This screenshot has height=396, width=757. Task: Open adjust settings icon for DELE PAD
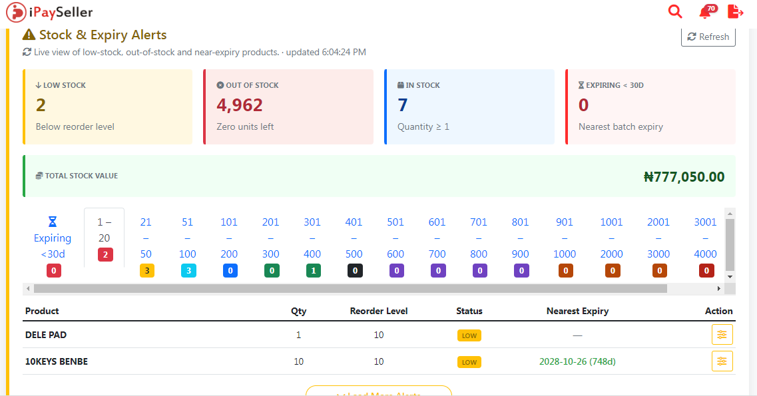click(x=722, y=335)
